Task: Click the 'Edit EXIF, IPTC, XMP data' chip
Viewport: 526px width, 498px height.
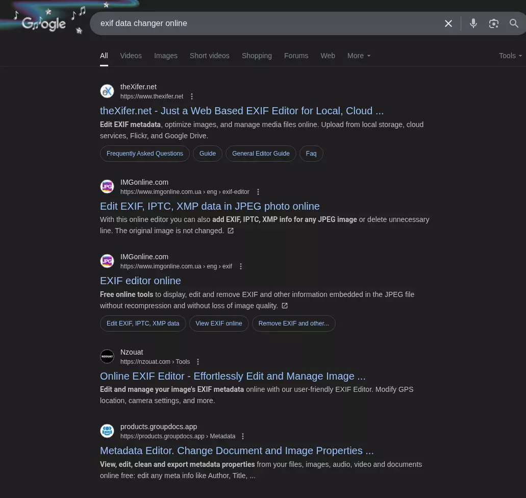Action: 142,323
